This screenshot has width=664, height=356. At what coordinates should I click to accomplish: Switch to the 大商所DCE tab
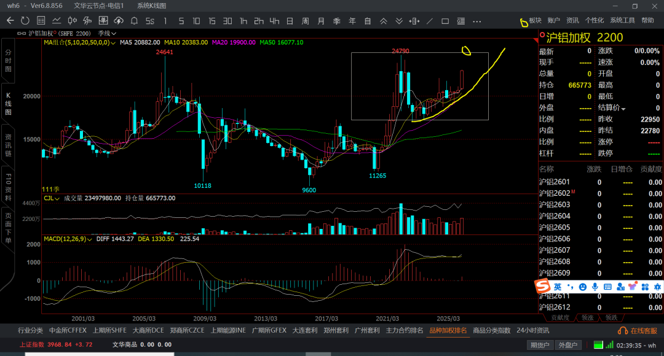pos(148,331)
